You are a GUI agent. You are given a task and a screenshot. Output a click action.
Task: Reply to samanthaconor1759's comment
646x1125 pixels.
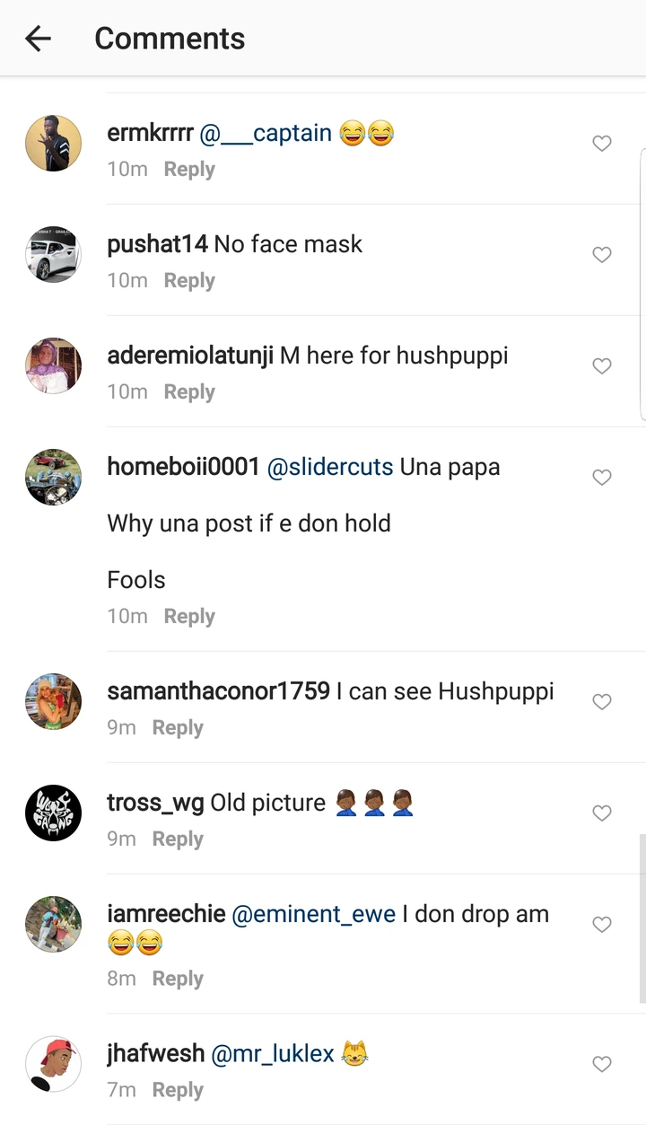(178, 728)
